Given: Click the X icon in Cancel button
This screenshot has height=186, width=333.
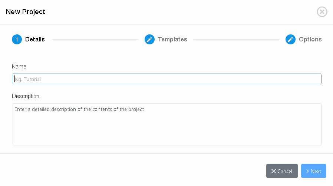Looking at the screenshot, I should pyautogui.click(x=274, y=171).
